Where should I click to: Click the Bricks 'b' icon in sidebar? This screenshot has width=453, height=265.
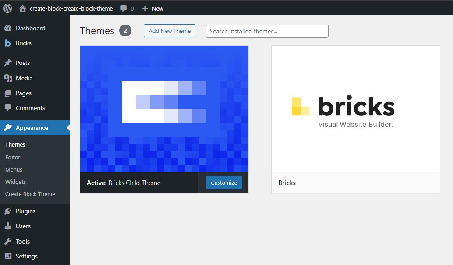[8, 43]
